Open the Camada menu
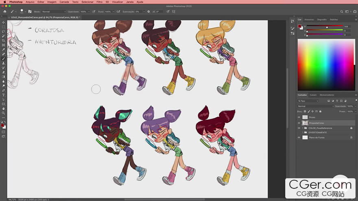 coord(64,2)
